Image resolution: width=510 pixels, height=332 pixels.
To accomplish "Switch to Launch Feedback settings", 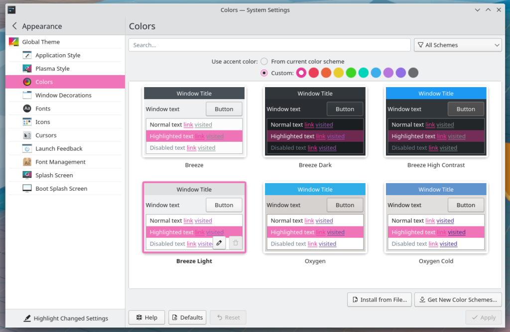I will pyautogui.click(x=59, y=148).
